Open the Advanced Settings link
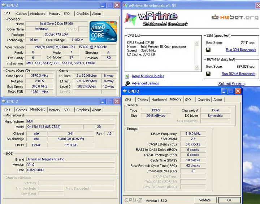 [146, 83]
